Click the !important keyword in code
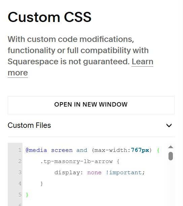183x206 pixels. click(125, 173)
